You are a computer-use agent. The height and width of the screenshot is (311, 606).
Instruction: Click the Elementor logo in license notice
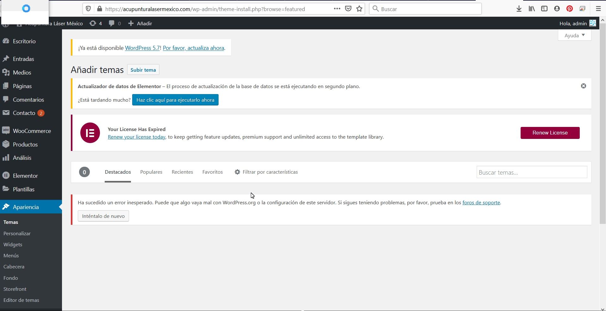pos(90,133)
